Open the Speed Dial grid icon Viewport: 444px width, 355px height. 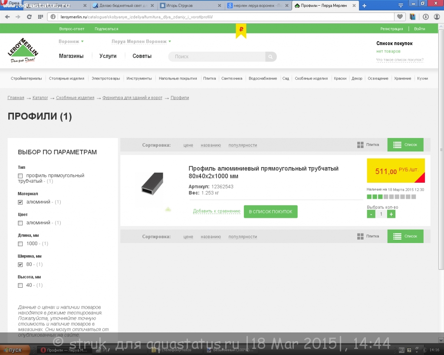(x=40, y=17)
